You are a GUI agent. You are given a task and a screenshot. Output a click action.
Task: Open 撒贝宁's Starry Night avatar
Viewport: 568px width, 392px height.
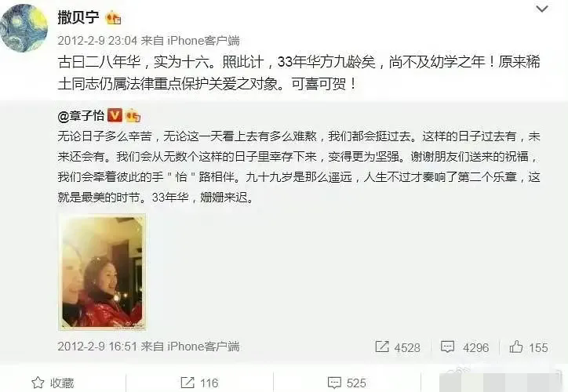click(24, 28)
